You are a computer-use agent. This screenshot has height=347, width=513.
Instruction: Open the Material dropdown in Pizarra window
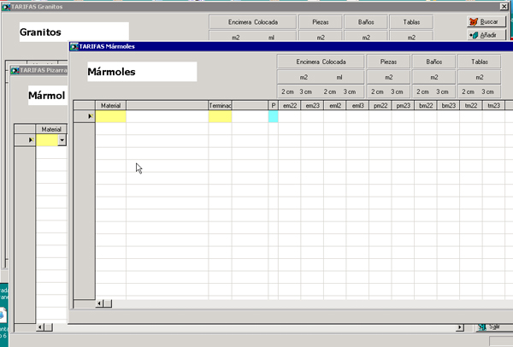[62, 140]
